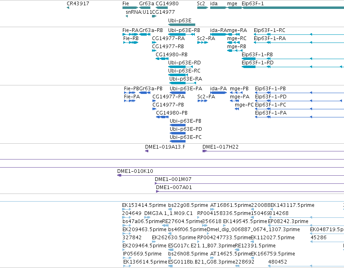The height and width of the screenshot is (268, 344).
Task: Click EST EP08242.3prime
Action: click(x=288, y=221)
